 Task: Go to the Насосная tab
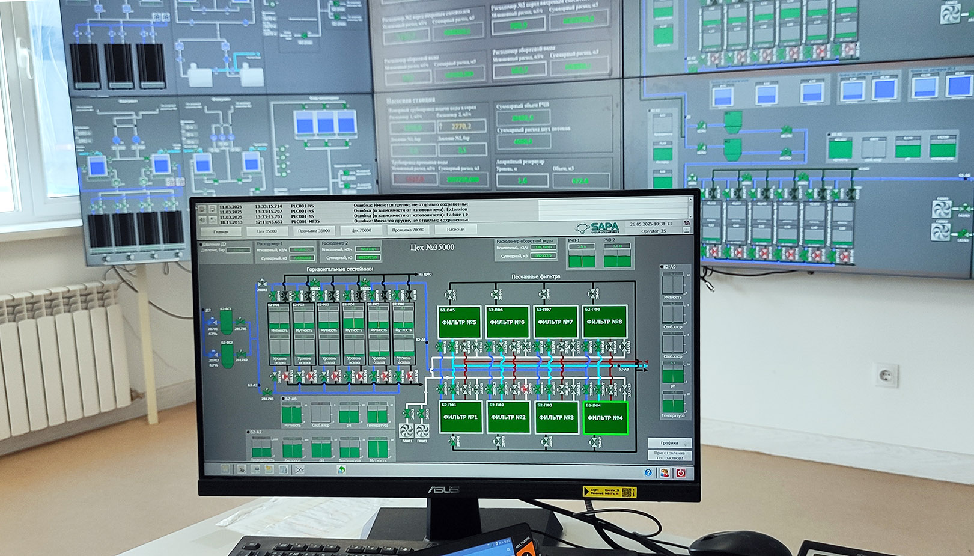[x=455, y=229]
